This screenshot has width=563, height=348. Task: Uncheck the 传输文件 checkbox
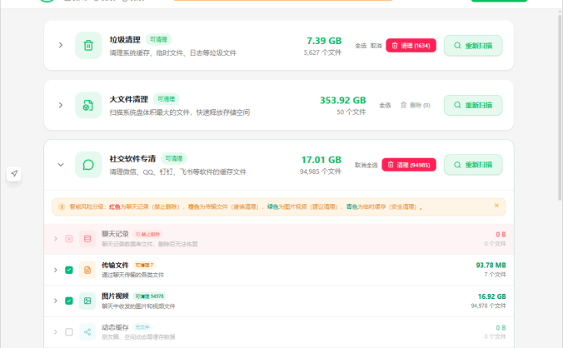(69, 270)
